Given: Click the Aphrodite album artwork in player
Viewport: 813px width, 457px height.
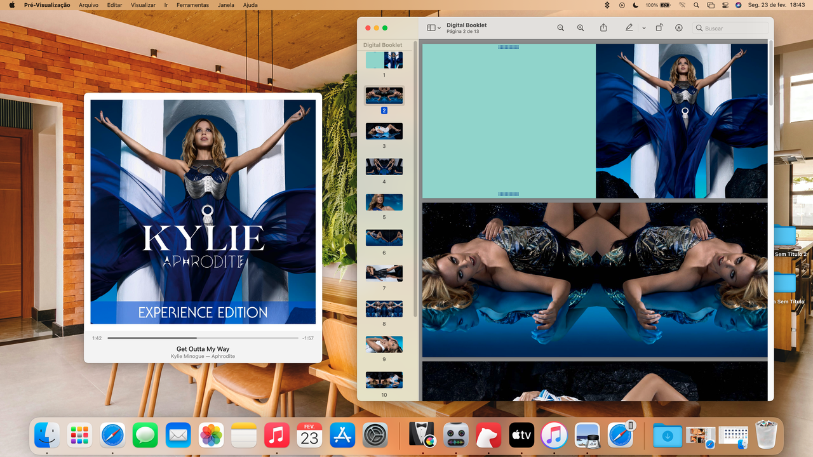Looking at the screenshot, I should click(x=203, y=212).
